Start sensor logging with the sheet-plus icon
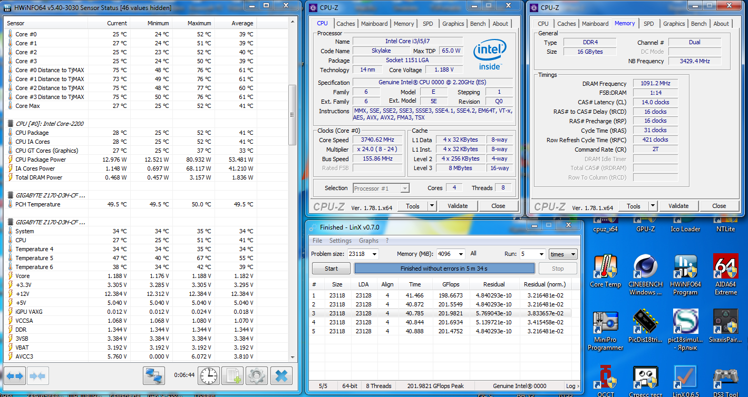This screenshot has width=748, height=397. 232,376
